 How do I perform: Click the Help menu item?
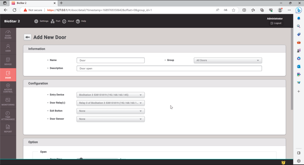pos(81,21)
